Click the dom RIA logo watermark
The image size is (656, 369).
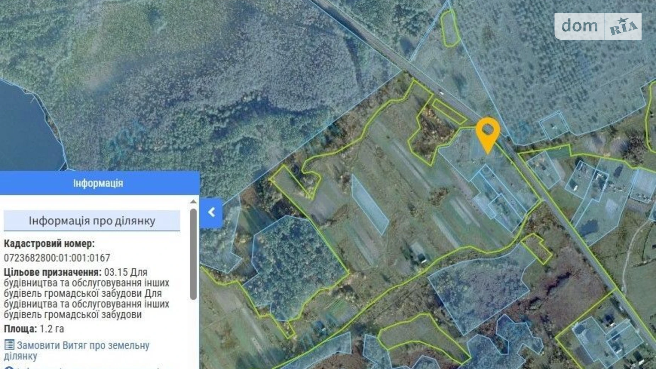point(598,26)
